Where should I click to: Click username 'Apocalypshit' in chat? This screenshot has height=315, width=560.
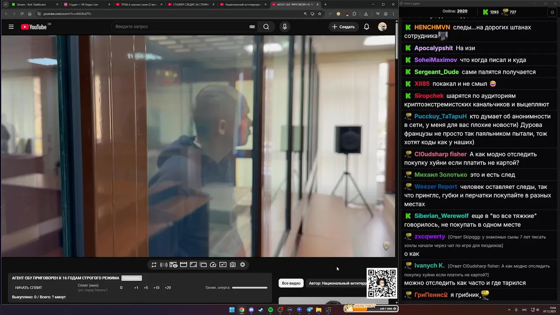434,48
